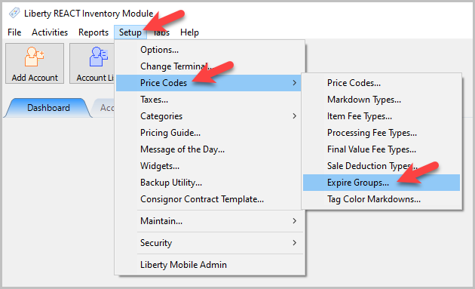The width and height of the screenshot is (475, 289).
Task: Click Expire Groups... submenu item
Action: click(x=382, y=183)
